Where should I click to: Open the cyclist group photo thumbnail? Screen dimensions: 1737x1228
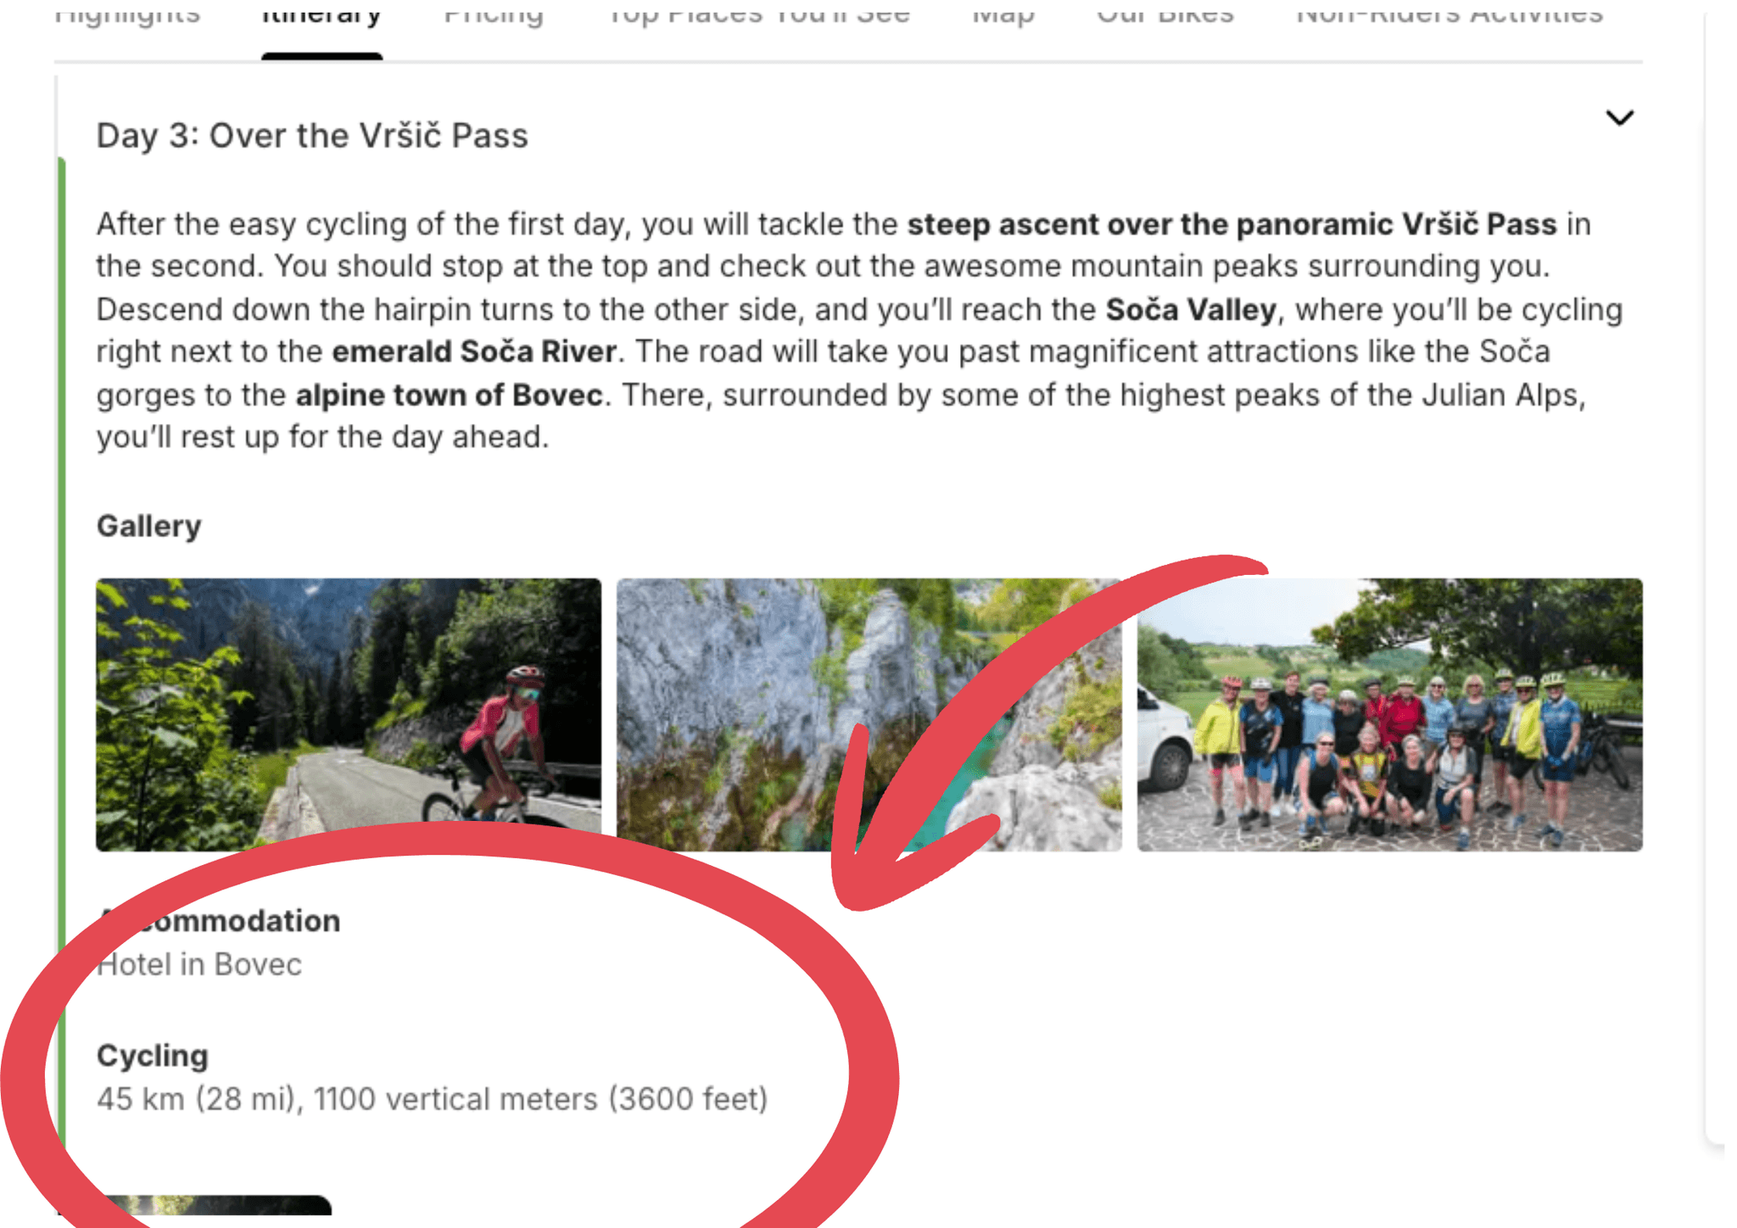click(1389, 714)
